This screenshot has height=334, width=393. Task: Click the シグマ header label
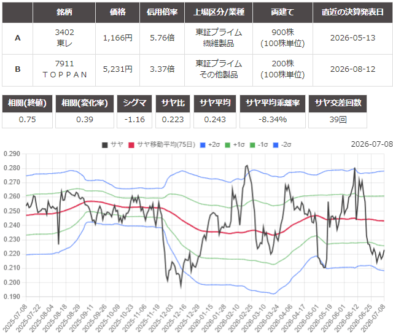point(134,103)
